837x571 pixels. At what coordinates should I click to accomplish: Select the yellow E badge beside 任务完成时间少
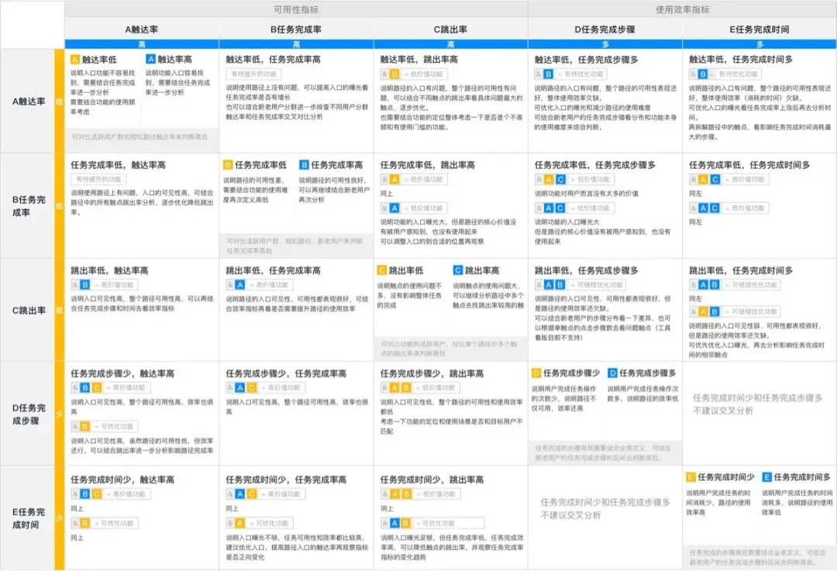(691, 477)
